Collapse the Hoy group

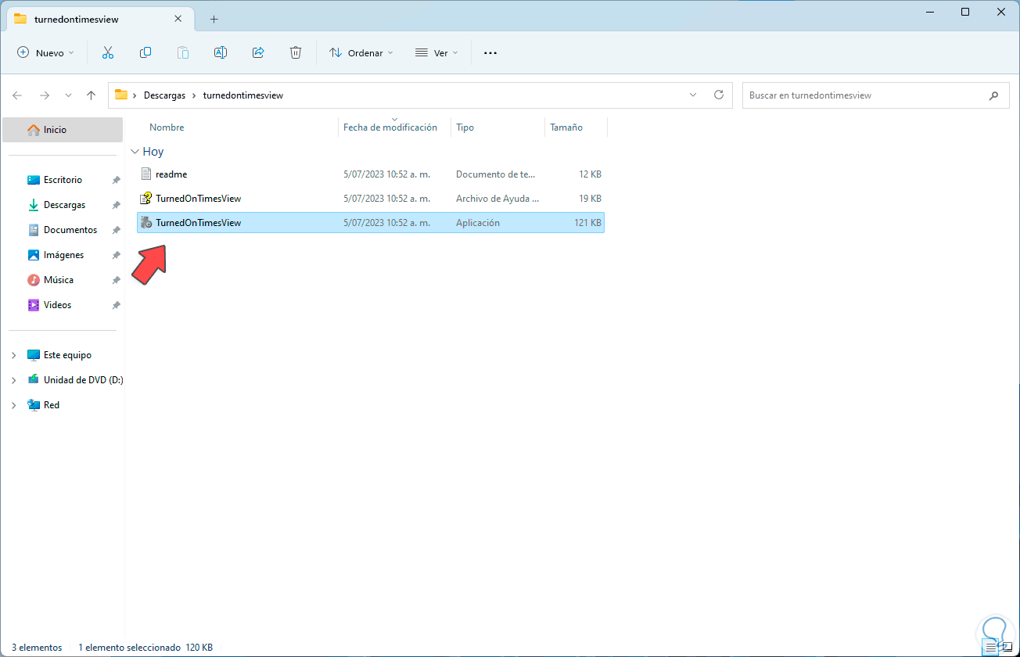coord(135,152)
